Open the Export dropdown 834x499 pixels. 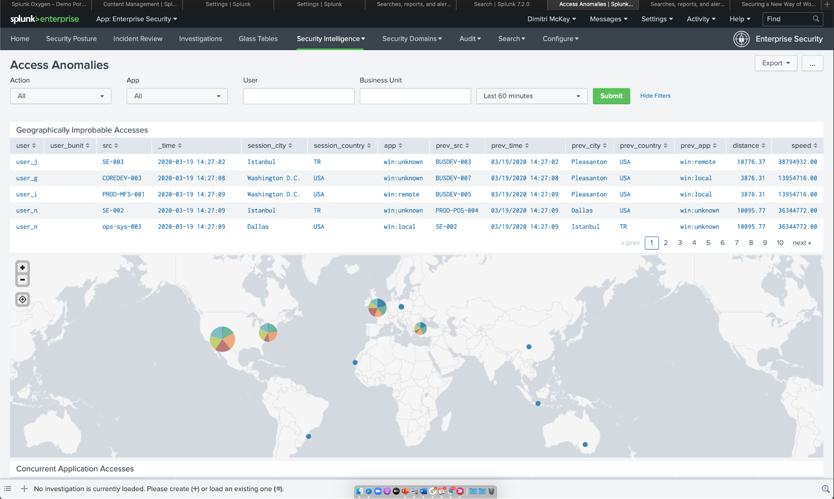click(x=776, y=63)
